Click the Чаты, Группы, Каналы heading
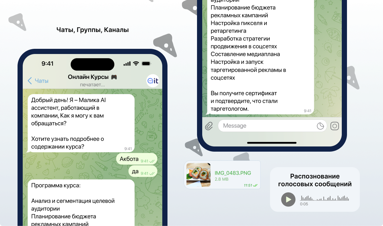383x226 pixels. 93,30
